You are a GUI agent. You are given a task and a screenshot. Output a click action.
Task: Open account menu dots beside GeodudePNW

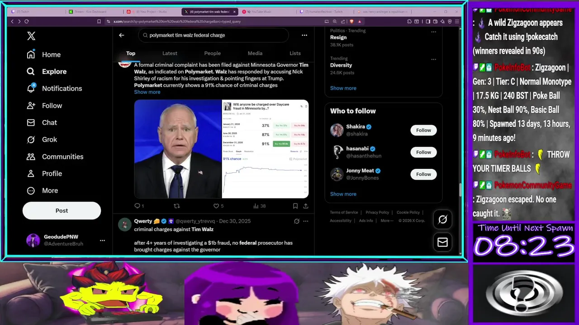(102, 241)
